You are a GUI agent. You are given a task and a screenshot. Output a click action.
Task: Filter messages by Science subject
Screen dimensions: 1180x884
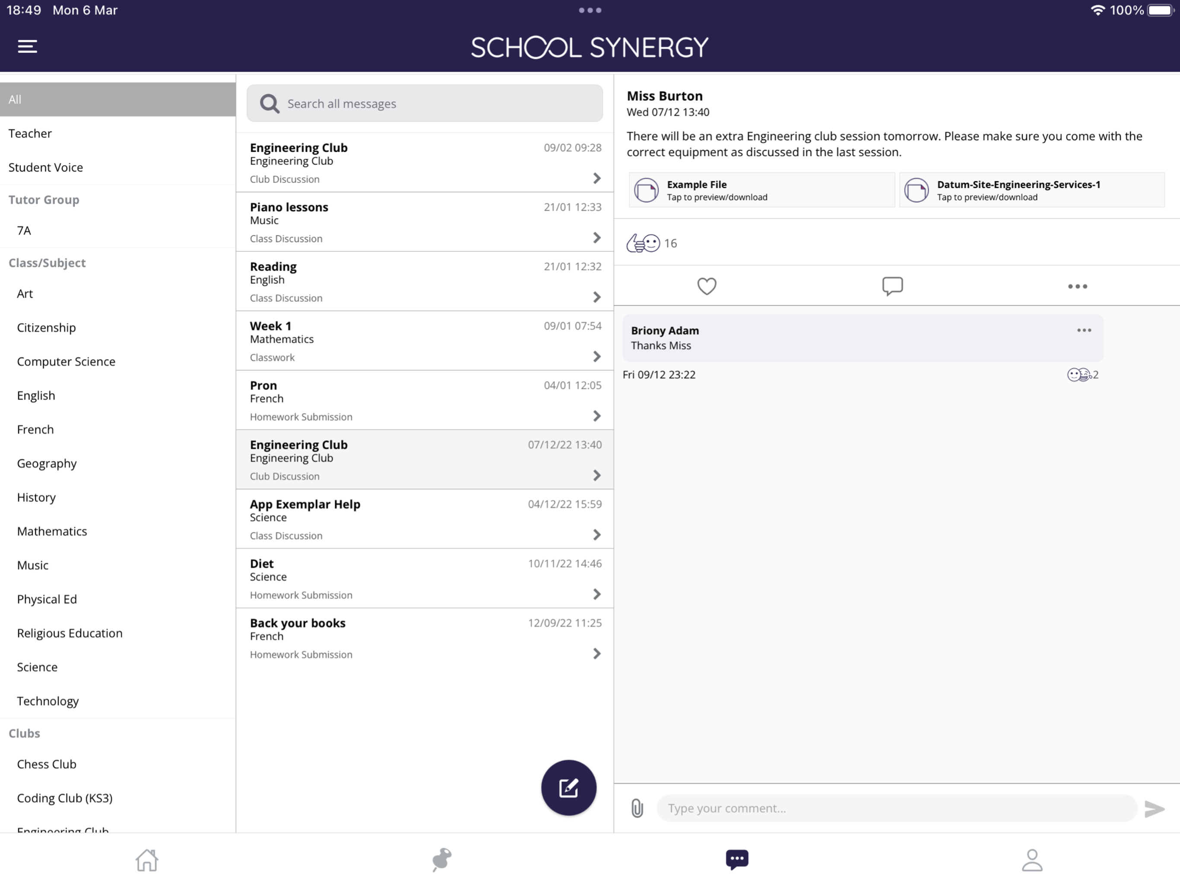[118, 667]
